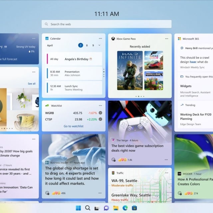Screen dimensions: 213x213
Task: Open more options on The Verge article
Action: (x=166, y=160)
